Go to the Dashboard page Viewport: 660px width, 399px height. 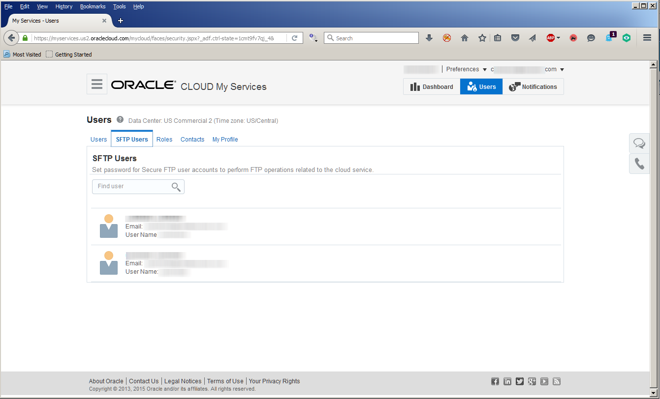[x=432, y=86]
